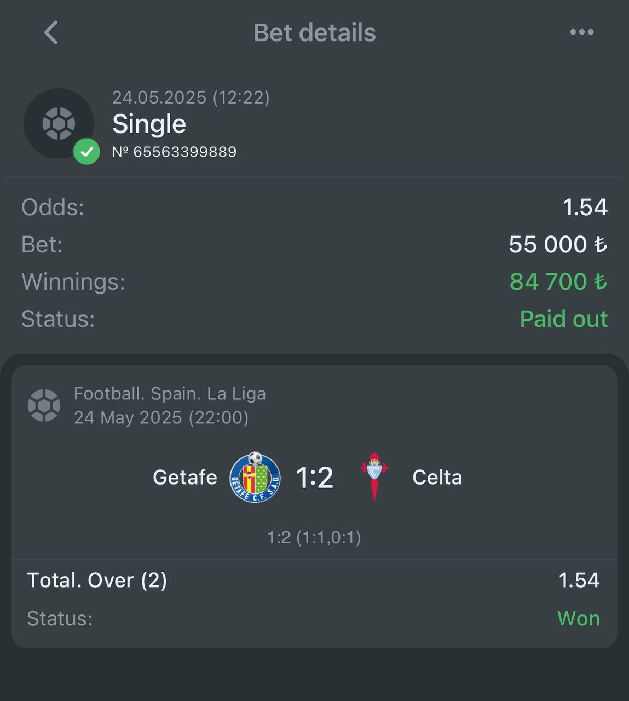Go back using the left chevron arrow
Screen dimensions: 629x701
(51, 32)
